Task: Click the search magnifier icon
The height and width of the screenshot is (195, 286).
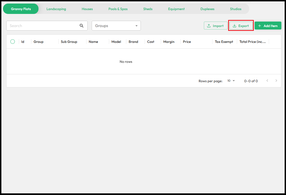Action: (81, 26)
